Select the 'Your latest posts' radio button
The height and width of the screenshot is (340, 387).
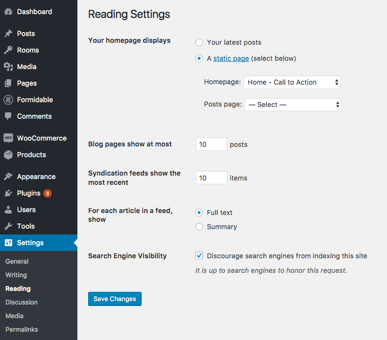tap(199, 42)
